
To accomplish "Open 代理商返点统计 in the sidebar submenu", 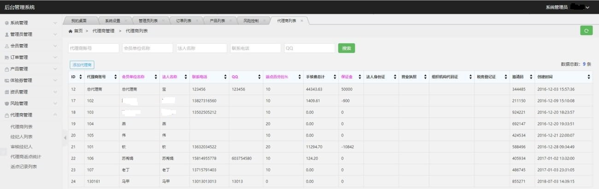I will pyautogui.click(x=25, y=157).
